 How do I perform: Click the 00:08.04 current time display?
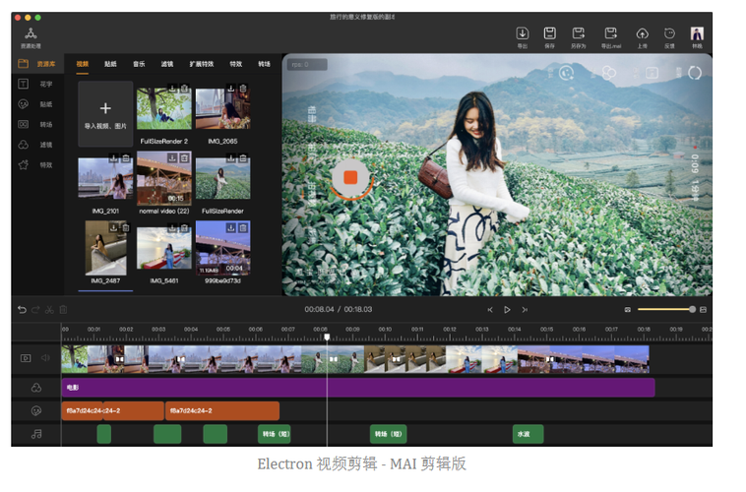click(x=319, y=310)
